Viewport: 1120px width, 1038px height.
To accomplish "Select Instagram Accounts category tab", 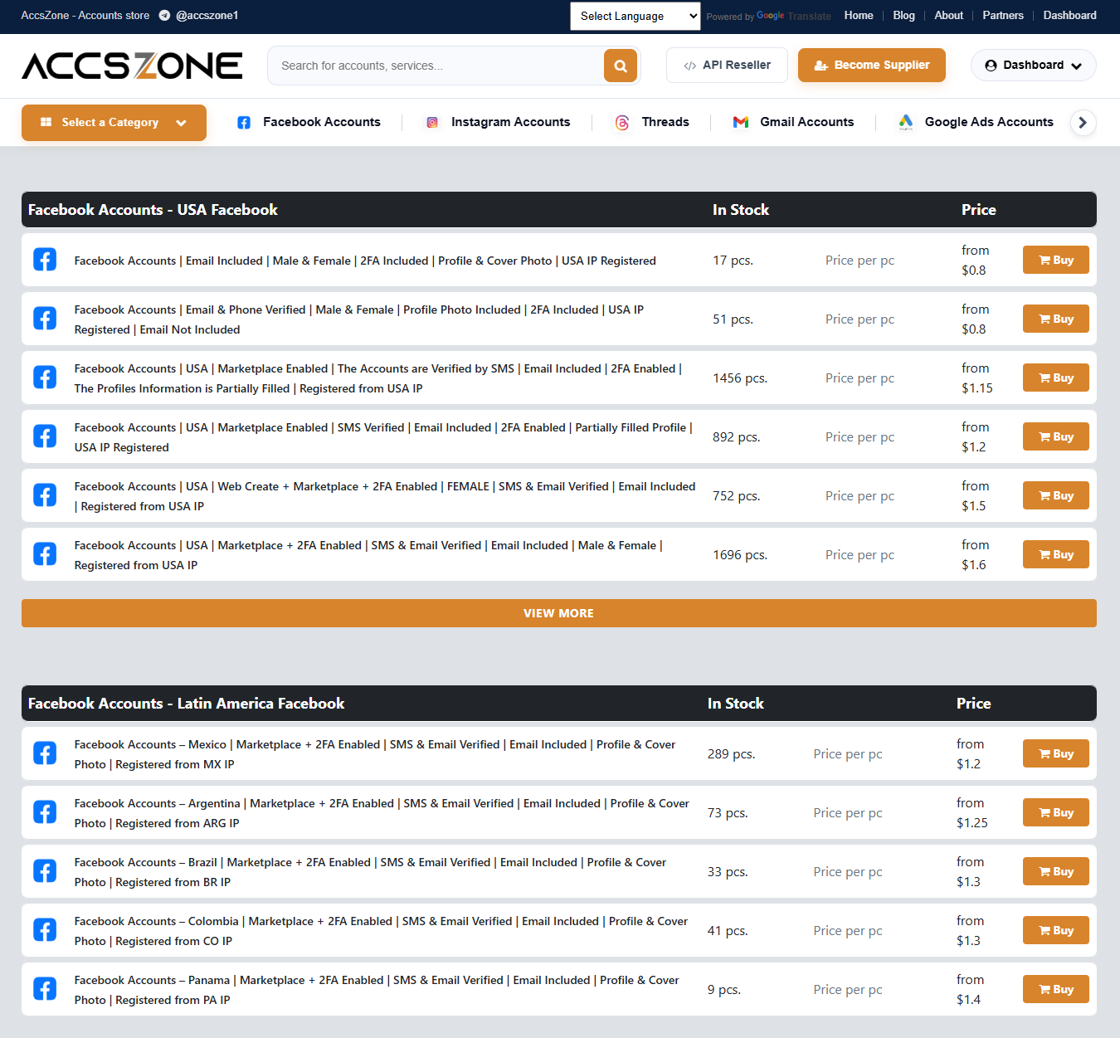I will (x=498, y=123).
